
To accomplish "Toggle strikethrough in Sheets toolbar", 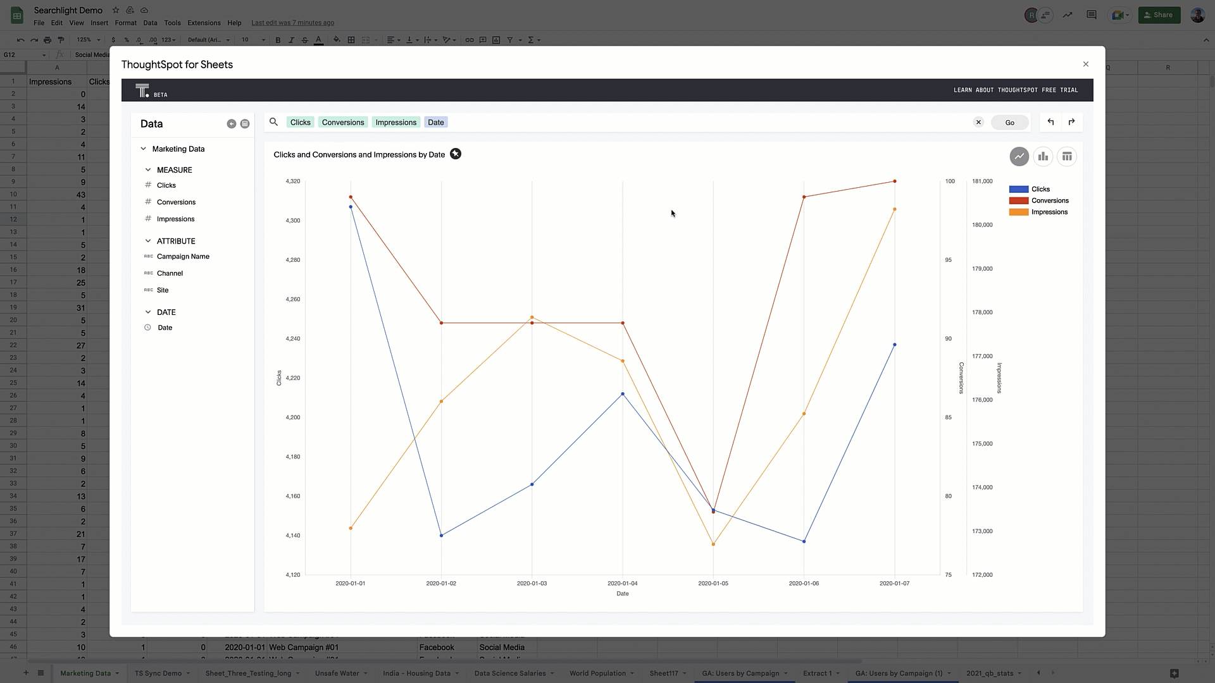I will (305, 40).
